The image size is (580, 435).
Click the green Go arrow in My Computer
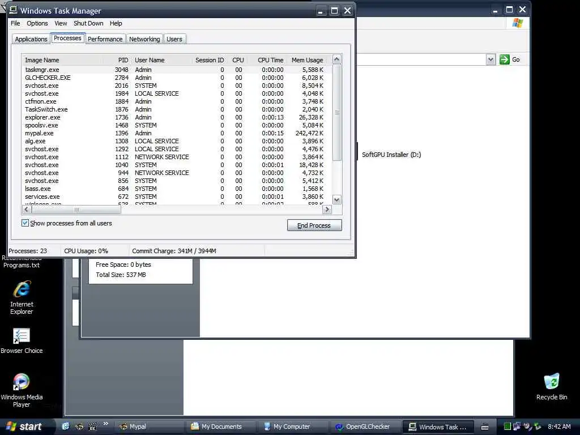pos(504,59)
